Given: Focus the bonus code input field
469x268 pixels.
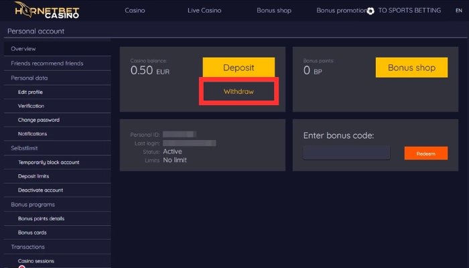Looking at the screenshot, I should 346,153.
